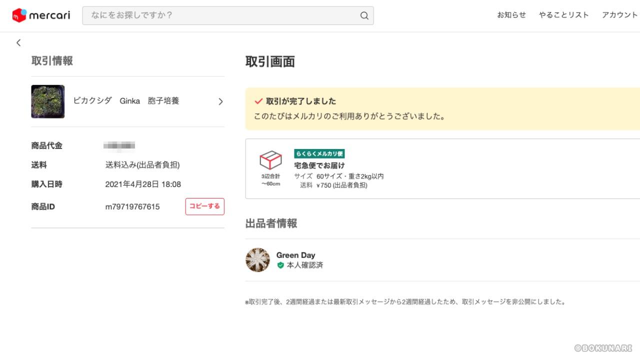
Task: Open the item details chevron arrow
Action: 220,101
